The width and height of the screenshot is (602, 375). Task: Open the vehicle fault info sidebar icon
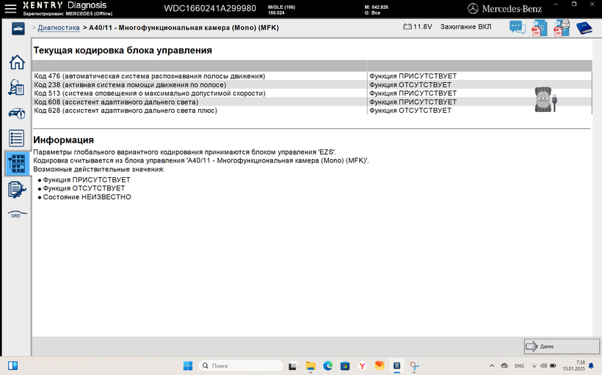click(16, 113)
